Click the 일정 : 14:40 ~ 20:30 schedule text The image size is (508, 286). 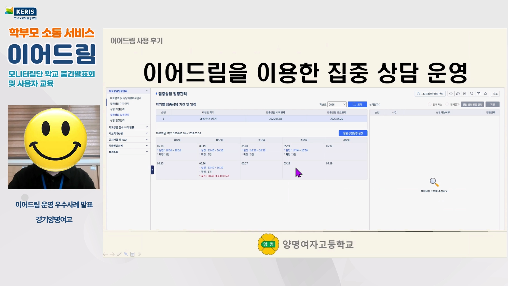296,150
